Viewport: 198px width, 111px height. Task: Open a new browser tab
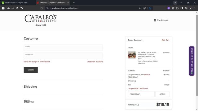tap(74, 3)
